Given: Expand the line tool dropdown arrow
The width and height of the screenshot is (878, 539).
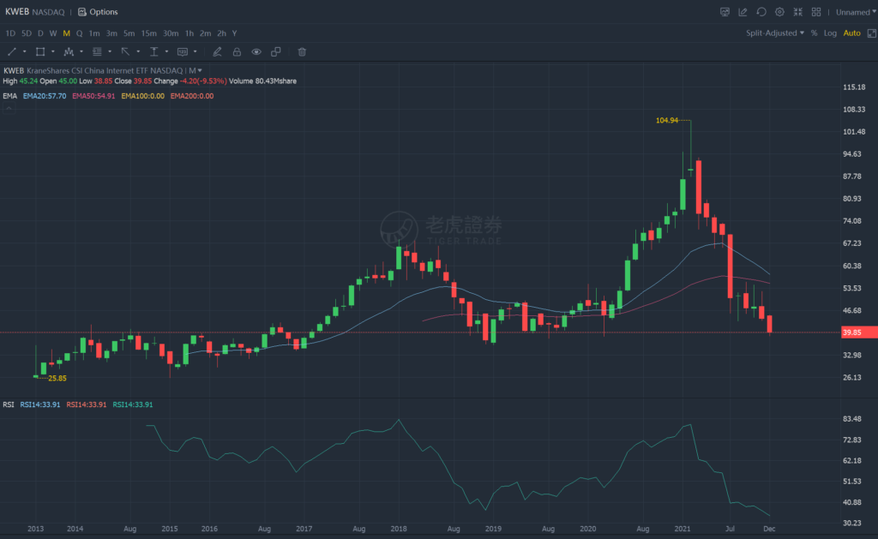Looking at the screenshot, I should coord(24,51).
